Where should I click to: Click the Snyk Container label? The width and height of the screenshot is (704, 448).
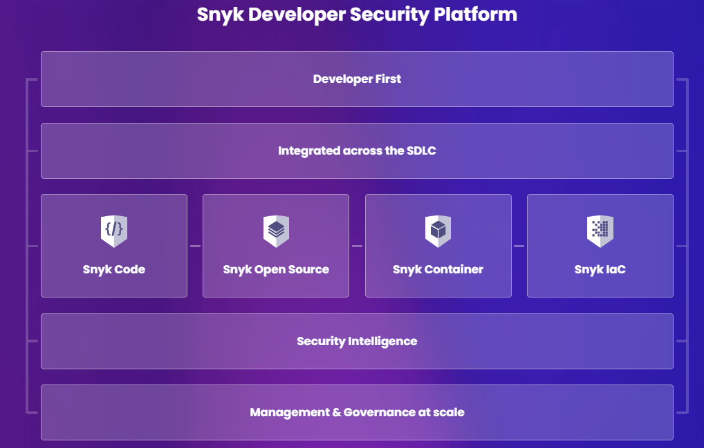[x=438, y=269]
